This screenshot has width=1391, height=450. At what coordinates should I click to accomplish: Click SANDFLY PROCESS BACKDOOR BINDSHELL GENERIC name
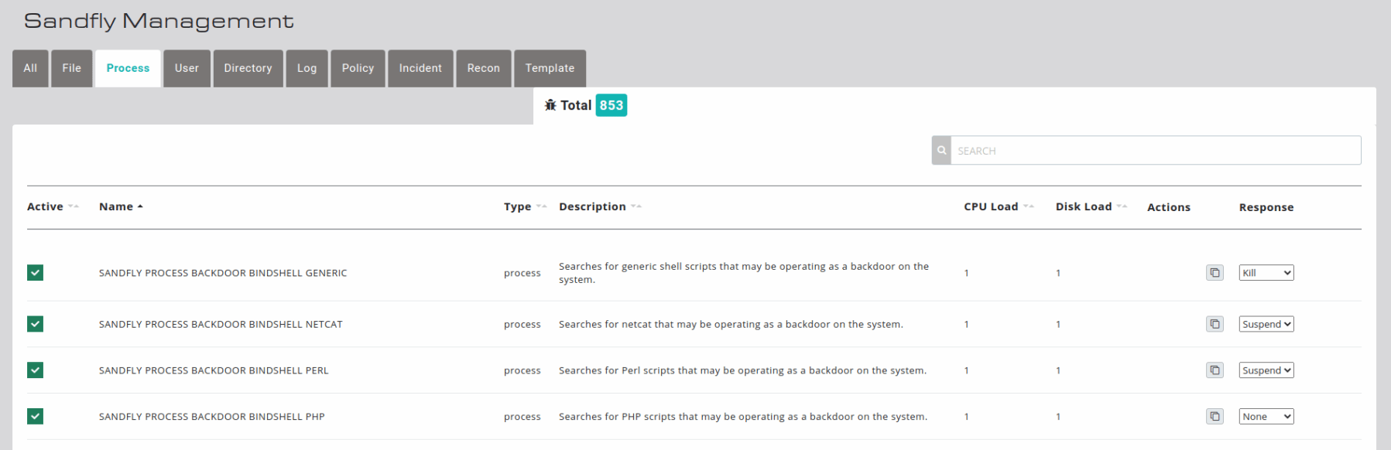[223, 273]
